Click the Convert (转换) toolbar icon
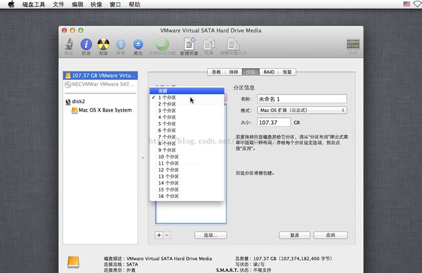 209,44
